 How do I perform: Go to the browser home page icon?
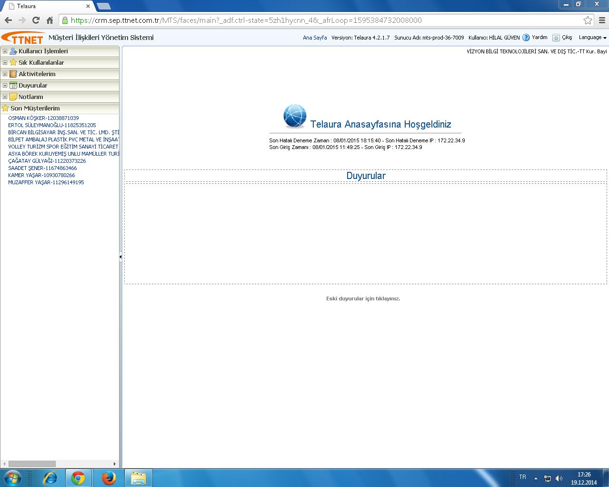[50, 20]
